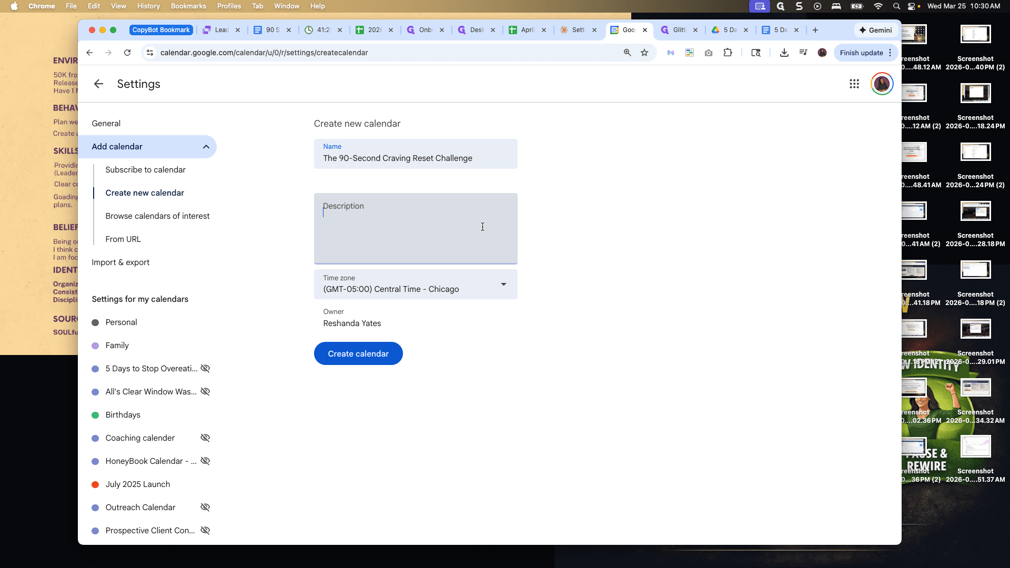Go back using the Settings back arrow
This screenshot has width=1010, height=568.
(98, 84)
